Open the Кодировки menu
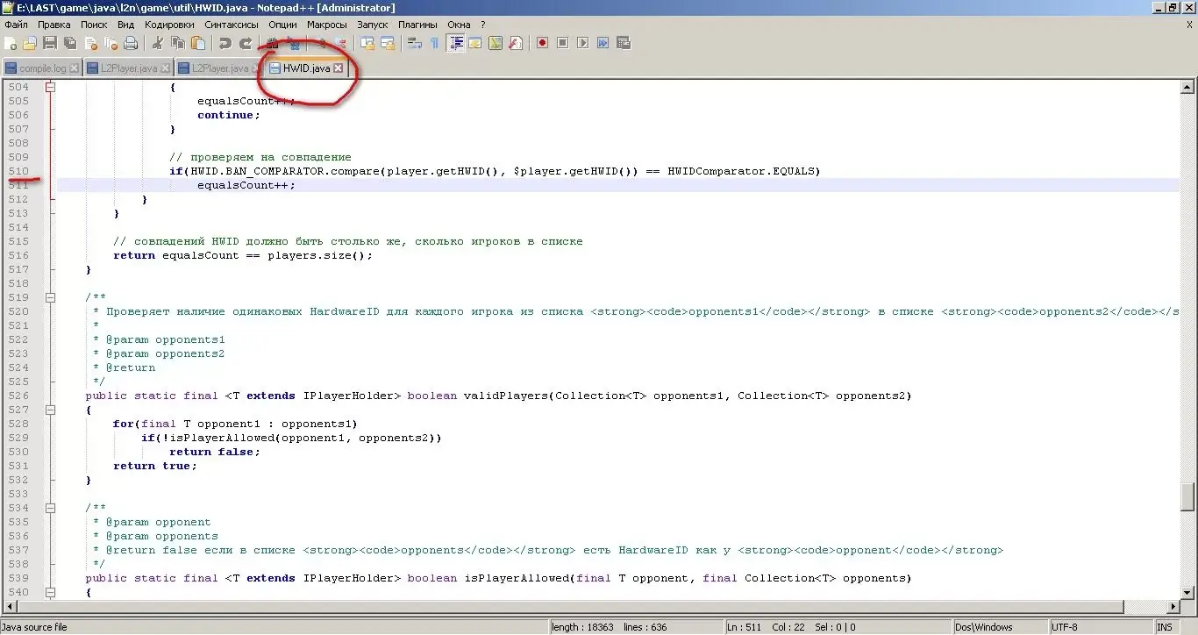1198x635 pixels. 169,25
